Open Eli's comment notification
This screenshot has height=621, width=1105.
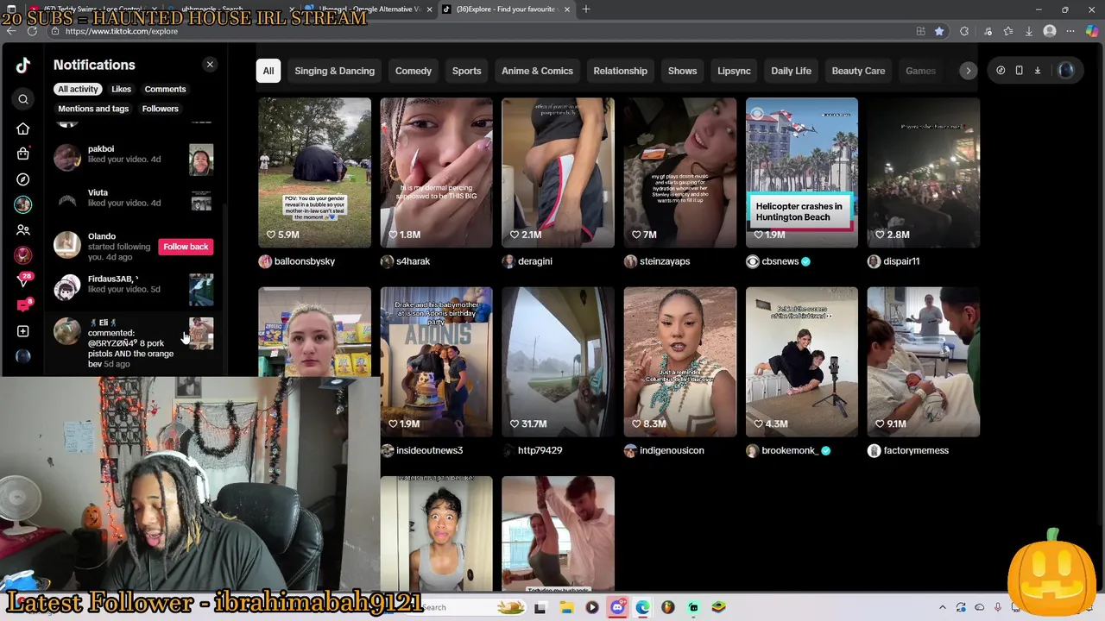pos(133,342)
